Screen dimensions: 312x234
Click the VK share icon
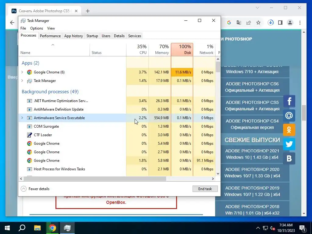pos(289,158)
